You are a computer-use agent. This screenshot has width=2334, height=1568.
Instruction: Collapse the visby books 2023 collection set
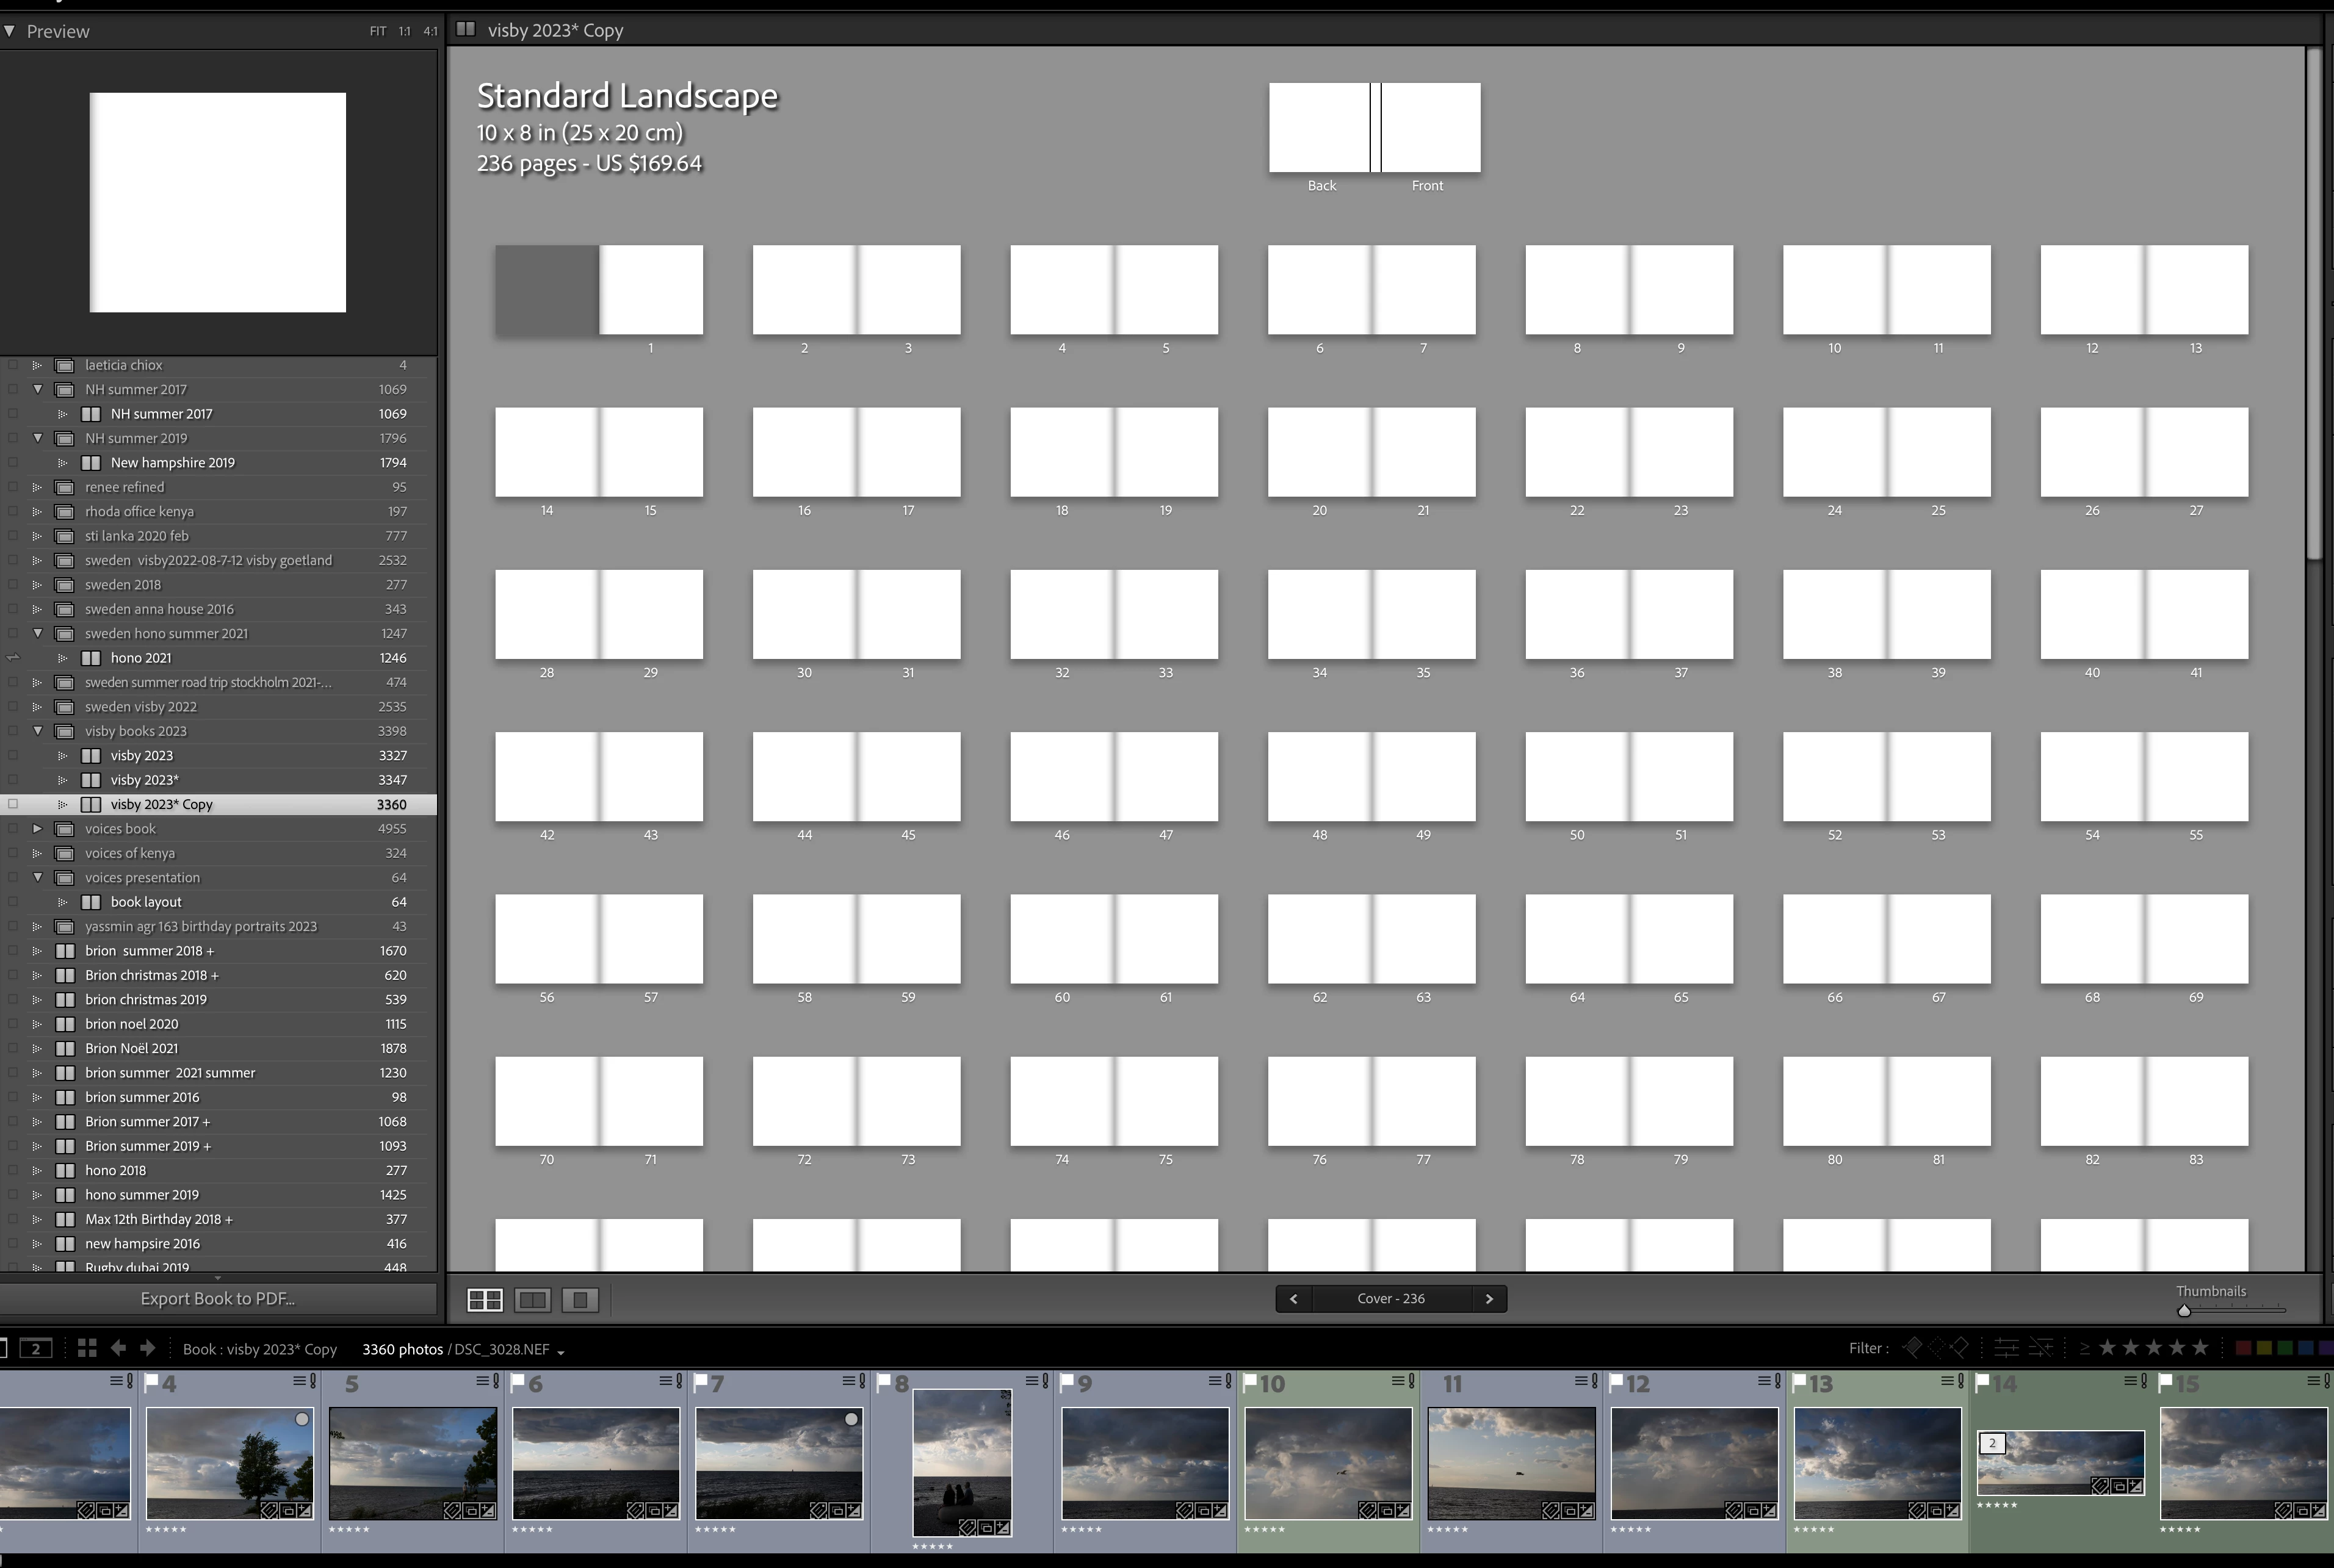coord(38,731)
